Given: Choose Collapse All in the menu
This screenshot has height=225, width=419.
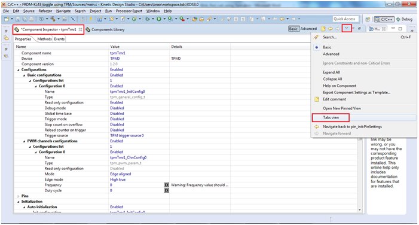Looking at the screenshot, I should click(x=332, y=79).
